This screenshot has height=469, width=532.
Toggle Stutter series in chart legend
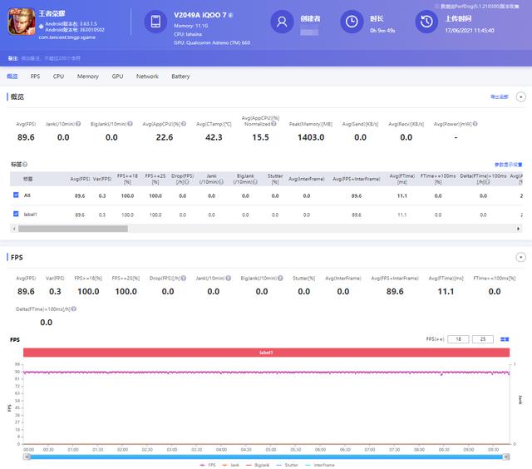287,465
